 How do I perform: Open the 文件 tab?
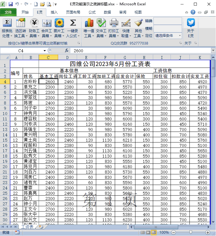click(x=8, y=12)
